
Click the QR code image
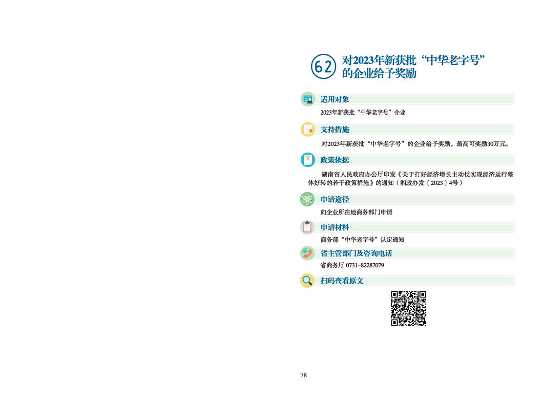click(x=409, y=309)
